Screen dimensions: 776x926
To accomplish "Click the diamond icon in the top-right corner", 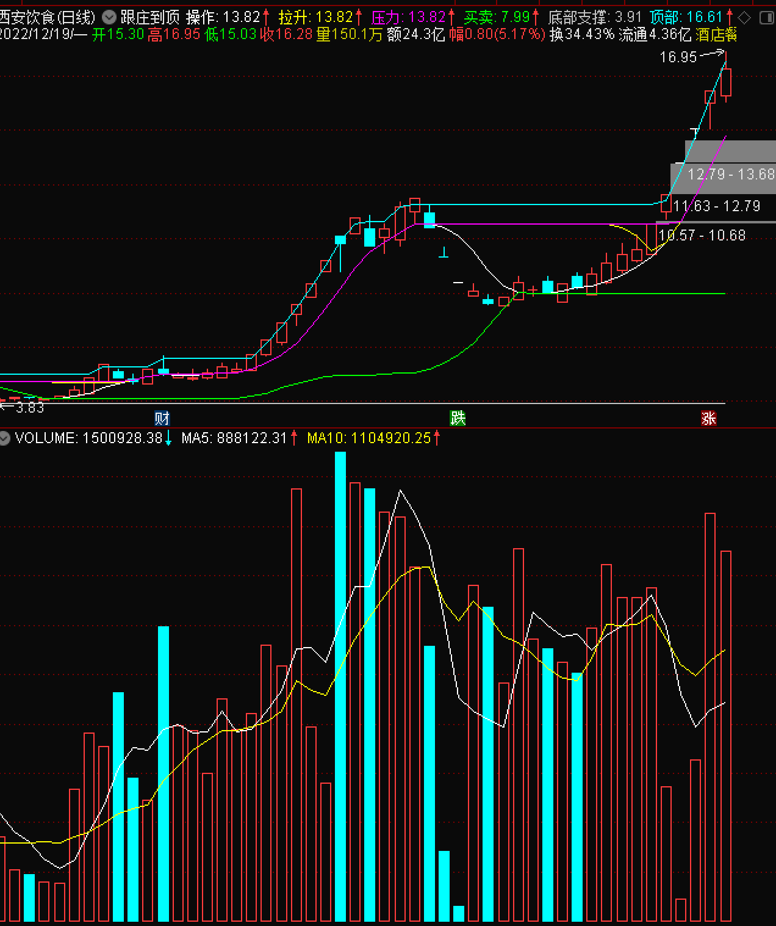I will [x=744, y=17].
